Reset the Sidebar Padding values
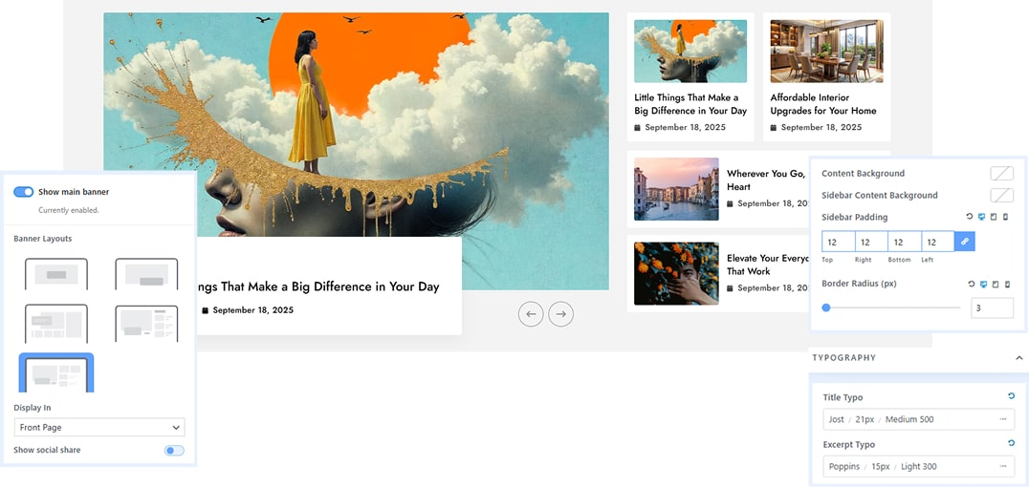This screenshot has height=487, width=1029. point(970,217)
